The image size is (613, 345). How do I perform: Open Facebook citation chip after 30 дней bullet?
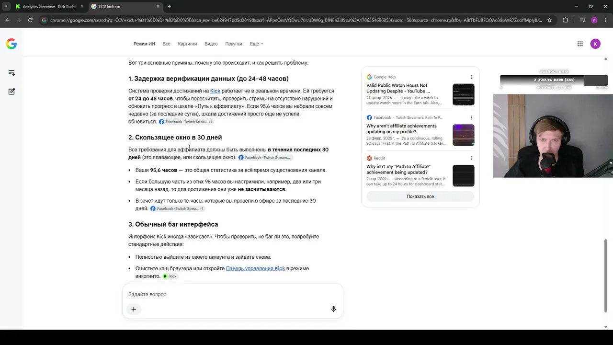(x=177, y=209)
